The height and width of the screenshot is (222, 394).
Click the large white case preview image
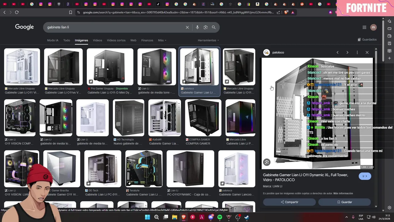(x=317, y=113)
